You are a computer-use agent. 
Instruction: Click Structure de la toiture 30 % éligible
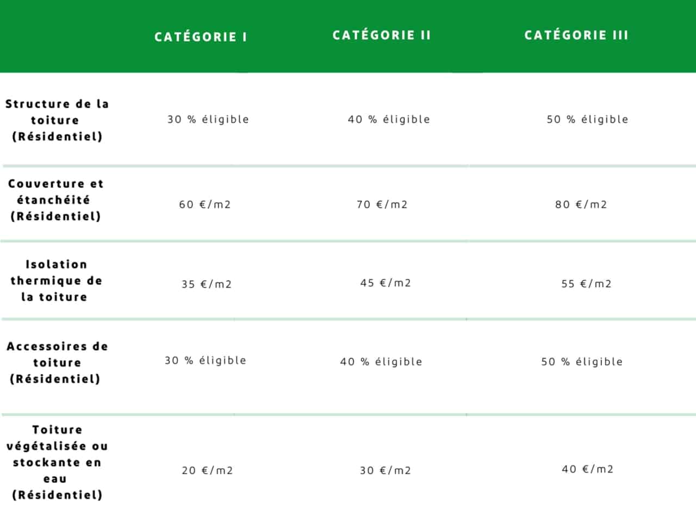click(x=208, y=119)
